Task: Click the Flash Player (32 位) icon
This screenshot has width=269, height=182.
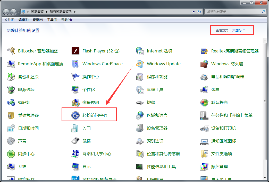Action: [x=75, y=51]
